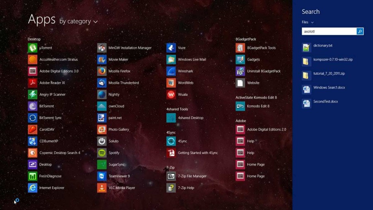This screenshot has height=210, width=373.
Task: Select the Website entry under 8GadgetPack
Action: coord(253,83)
